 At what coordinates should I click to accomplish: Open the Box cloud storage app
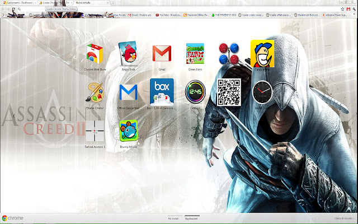point(162,92)
